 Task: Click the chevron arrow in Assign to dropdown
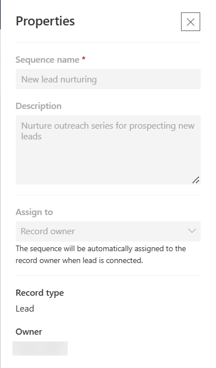(x=192, y=231)
